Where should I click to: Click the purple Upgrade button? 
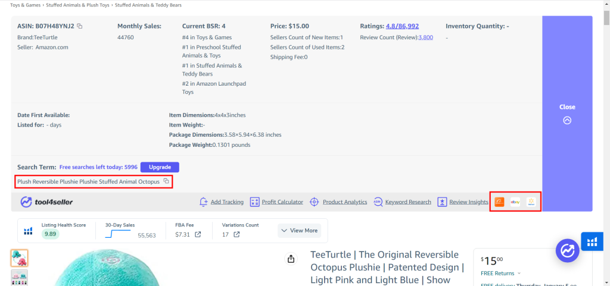pyautogui.click(x=160, y=167)
